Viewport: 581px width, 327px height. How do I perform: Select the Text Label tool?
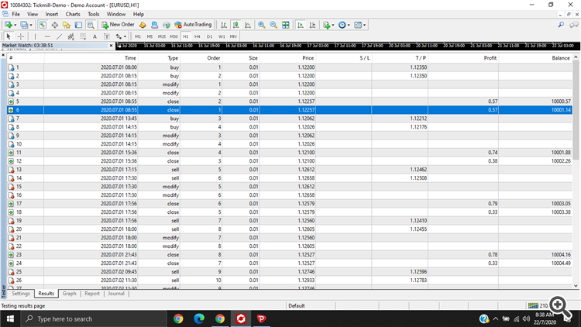pyautogui.click(x=107, y=36)
